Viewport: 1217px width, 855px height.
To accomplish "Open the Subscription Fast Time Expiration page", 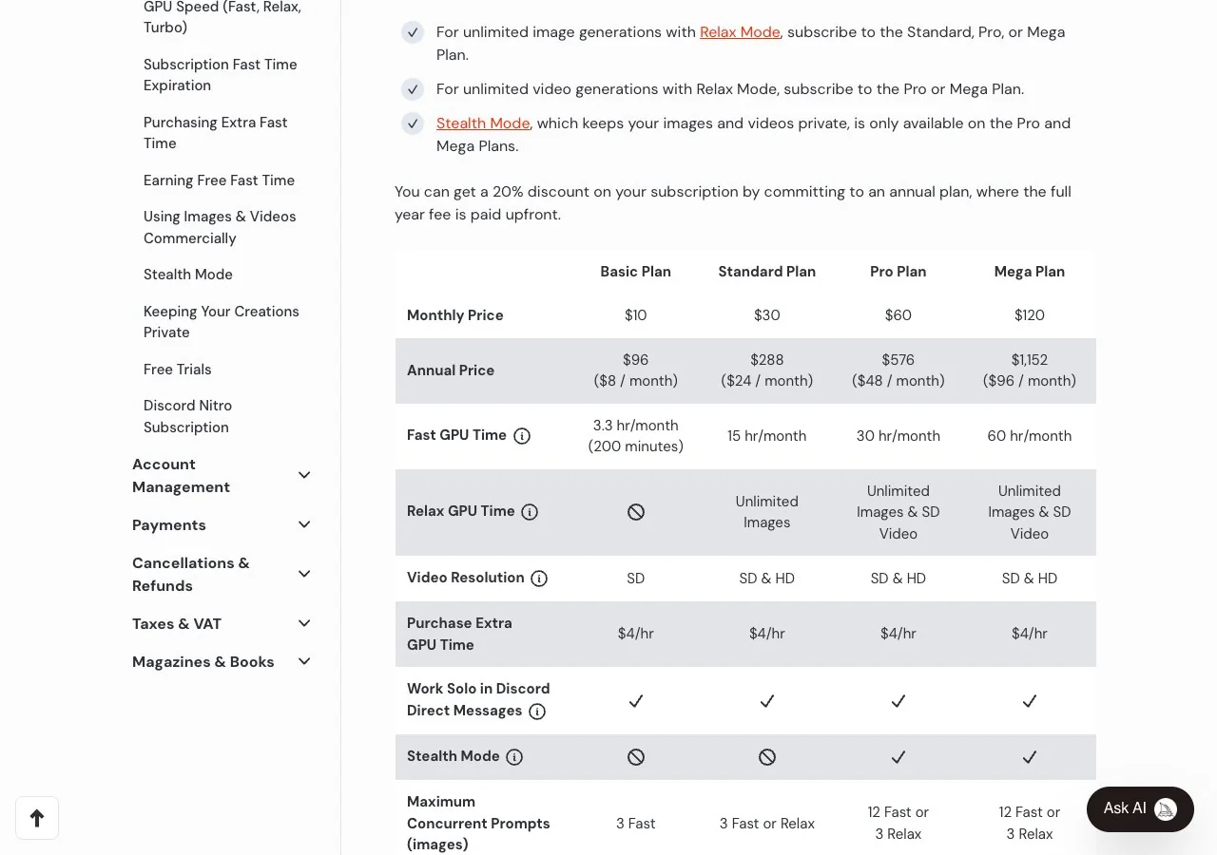I will pyautogui.click(x=221, y=75).
